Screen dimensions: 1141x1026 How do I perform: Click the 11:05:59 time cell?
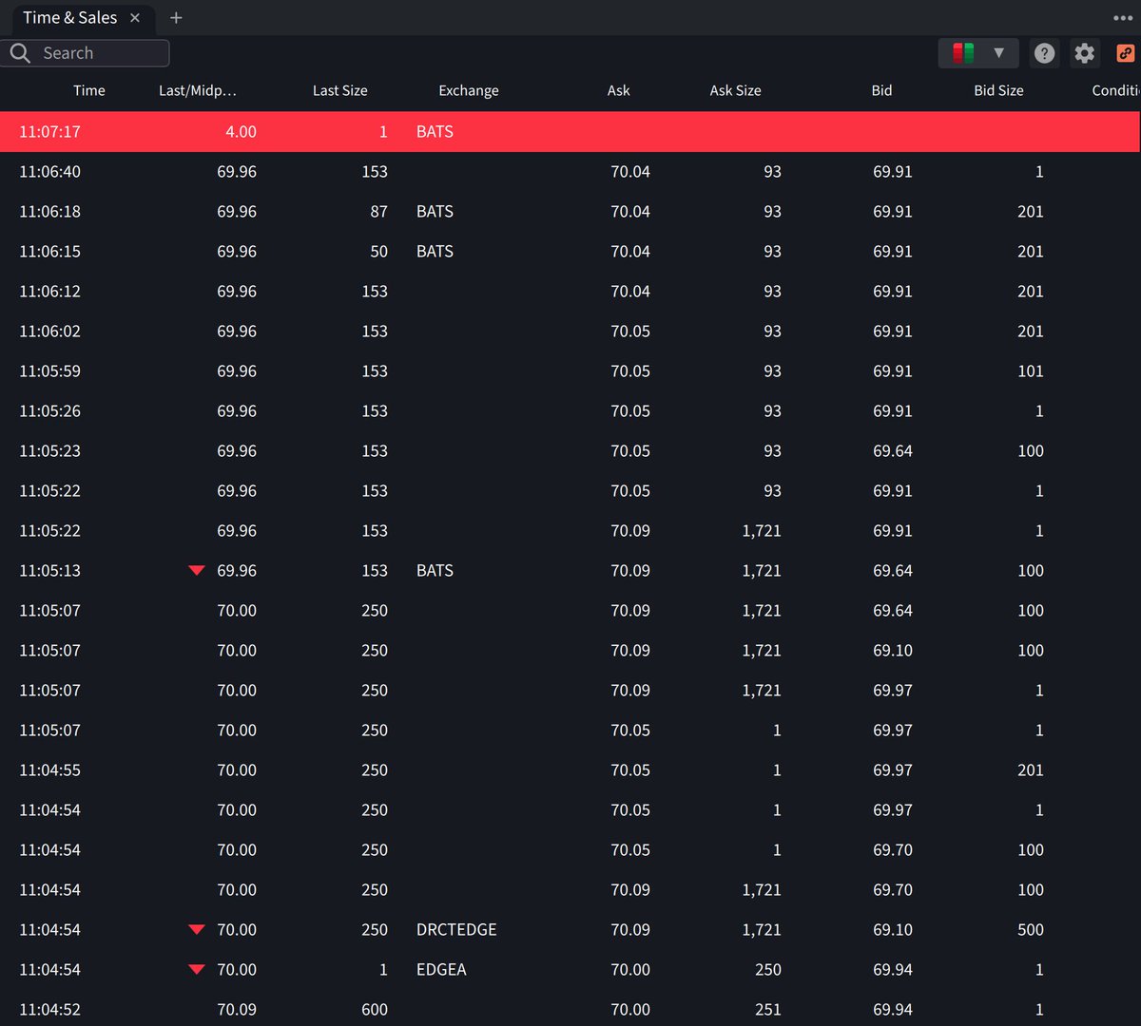tap(49, 371)
